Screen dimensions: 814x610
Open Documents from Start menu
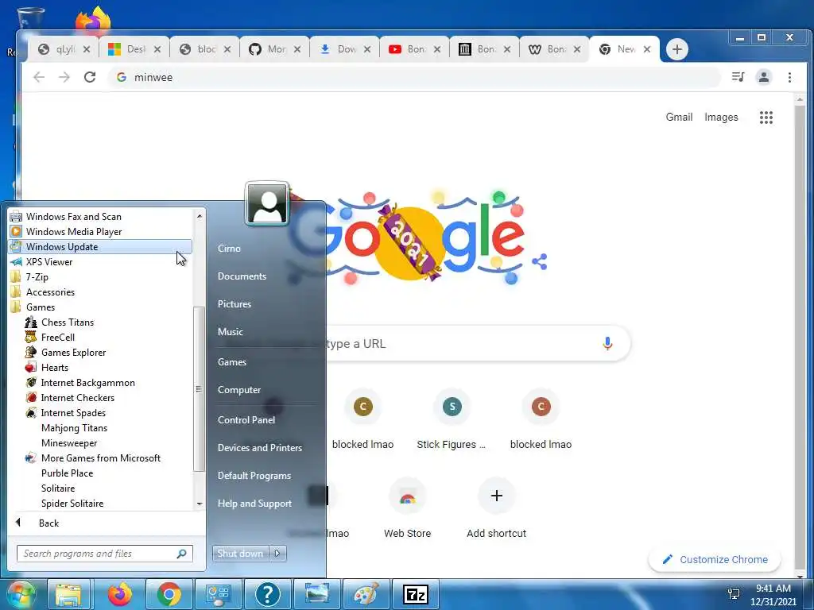pos(242,276)
